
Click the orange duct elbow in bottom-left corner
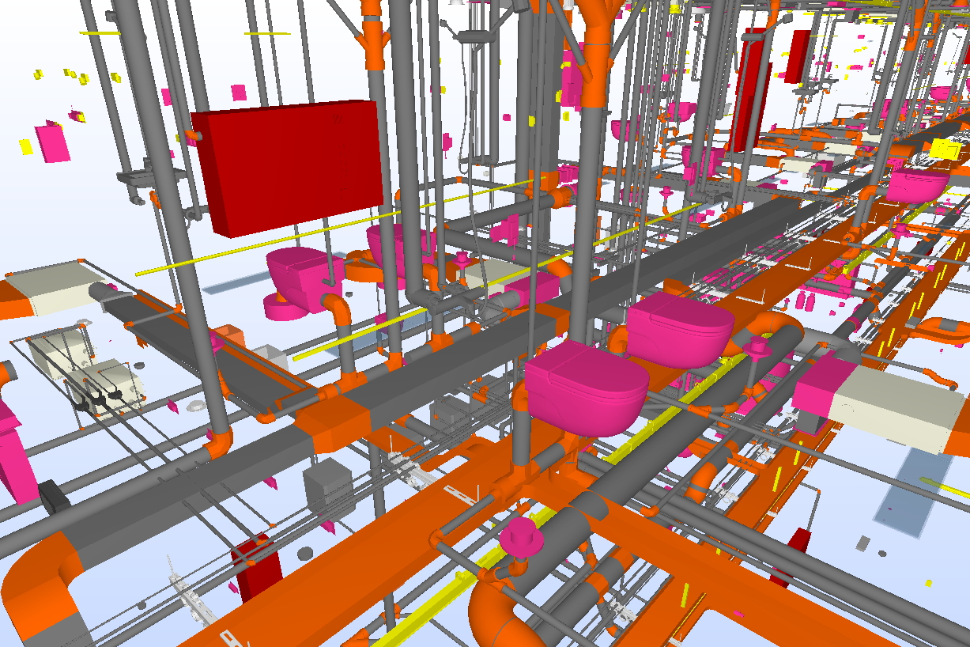click(43, 581)
